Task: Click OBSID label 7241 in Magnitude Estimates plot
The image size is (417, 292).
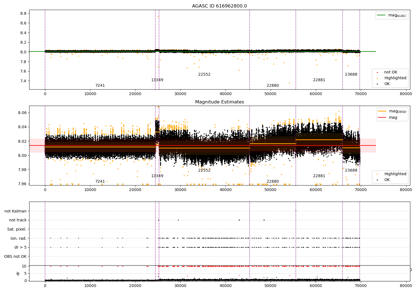Action: pyautogui.click(x=100, y=181)
